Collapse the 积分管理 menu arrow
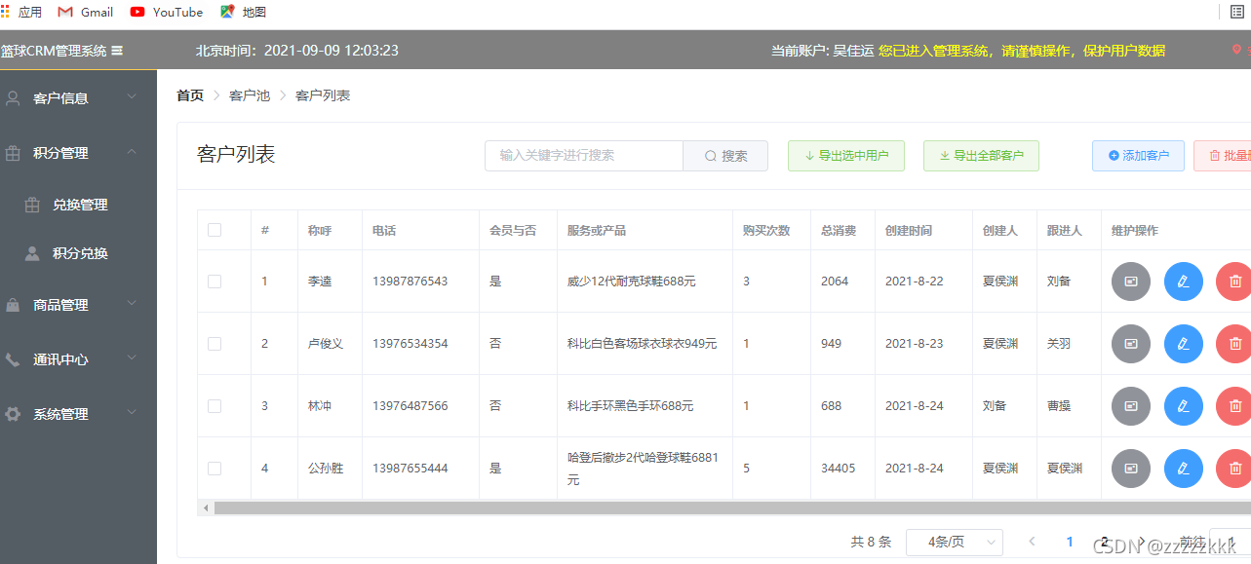The height and width of the screenshot is (564, 1251). 132,153
